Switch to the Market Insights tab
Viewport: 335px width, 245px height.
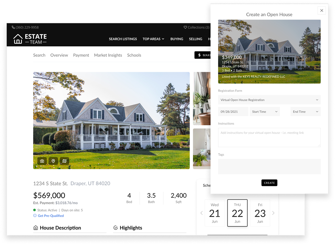point(108,55)
